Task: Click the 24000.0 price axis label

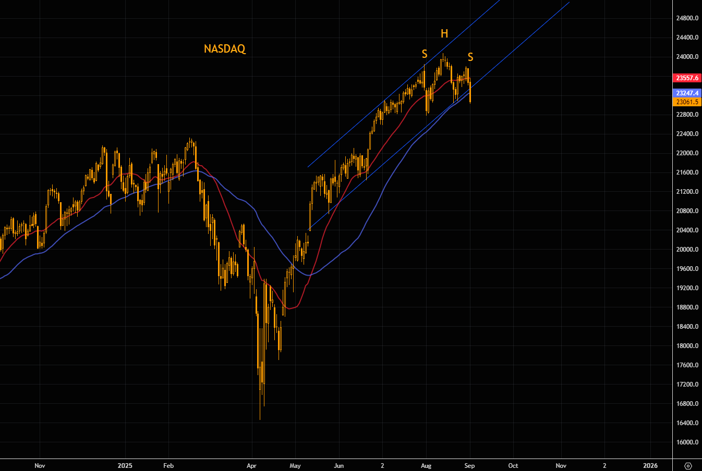Action: 687,57
